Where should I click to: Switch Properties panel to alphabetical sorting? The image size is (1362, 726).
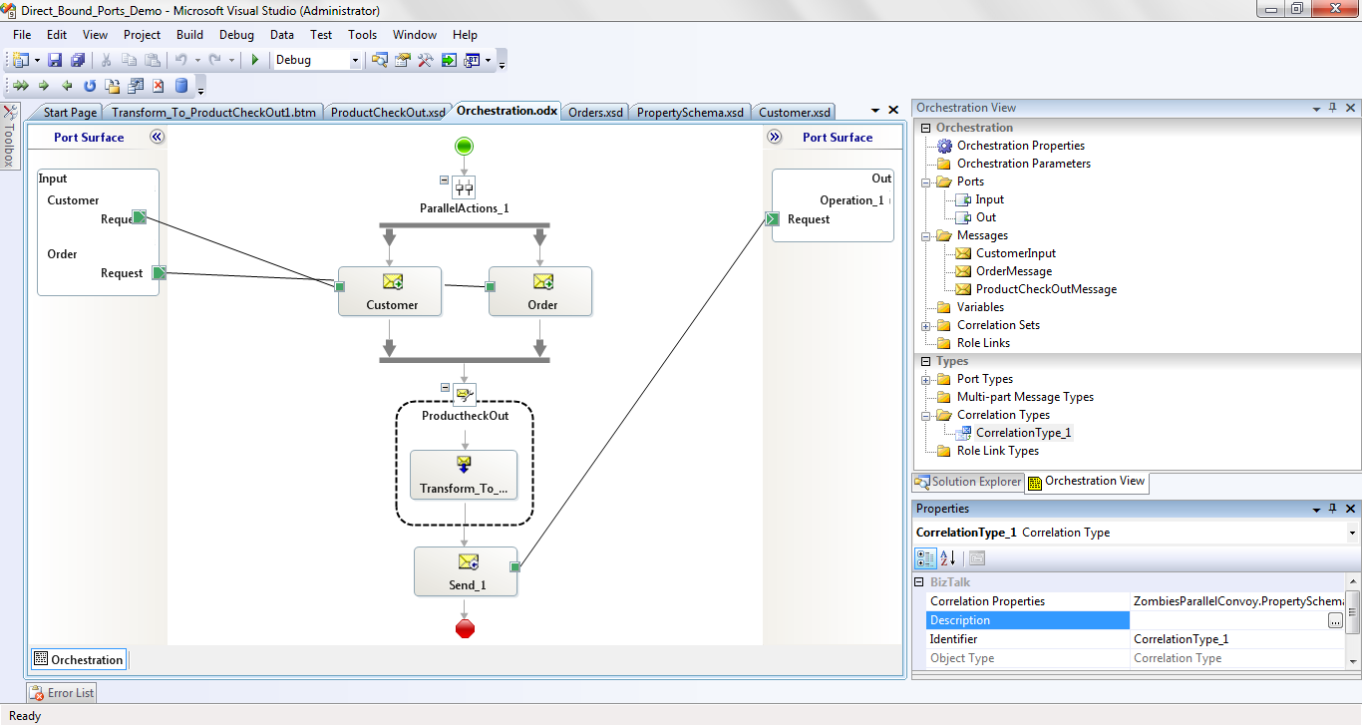tap(946, 558)
